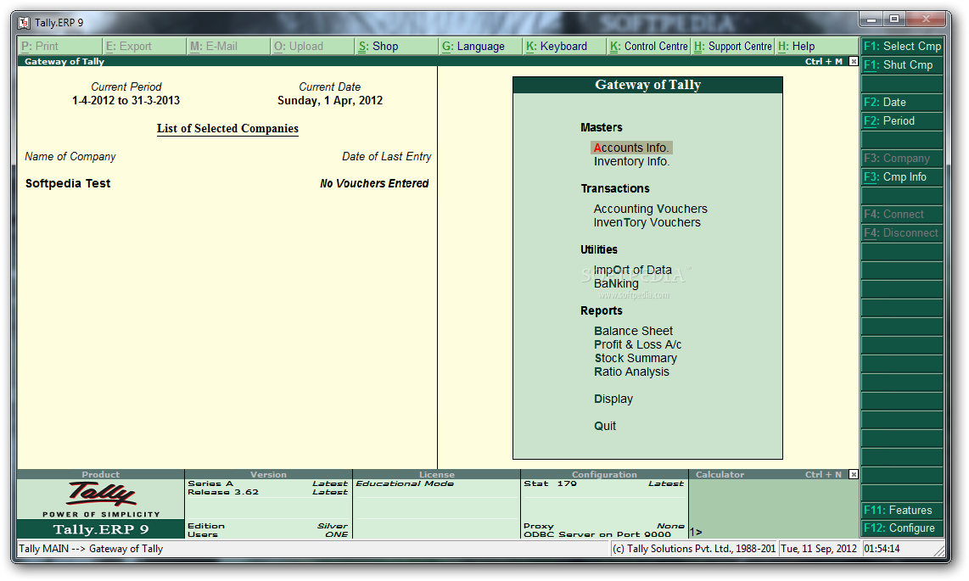969x581 pixels.
Task: Open the Profit & Loss A/c report
Action: [639, 344]
